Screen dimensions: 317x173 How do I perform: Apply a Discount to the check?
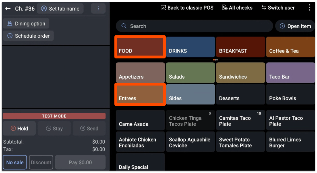point(41,162)
